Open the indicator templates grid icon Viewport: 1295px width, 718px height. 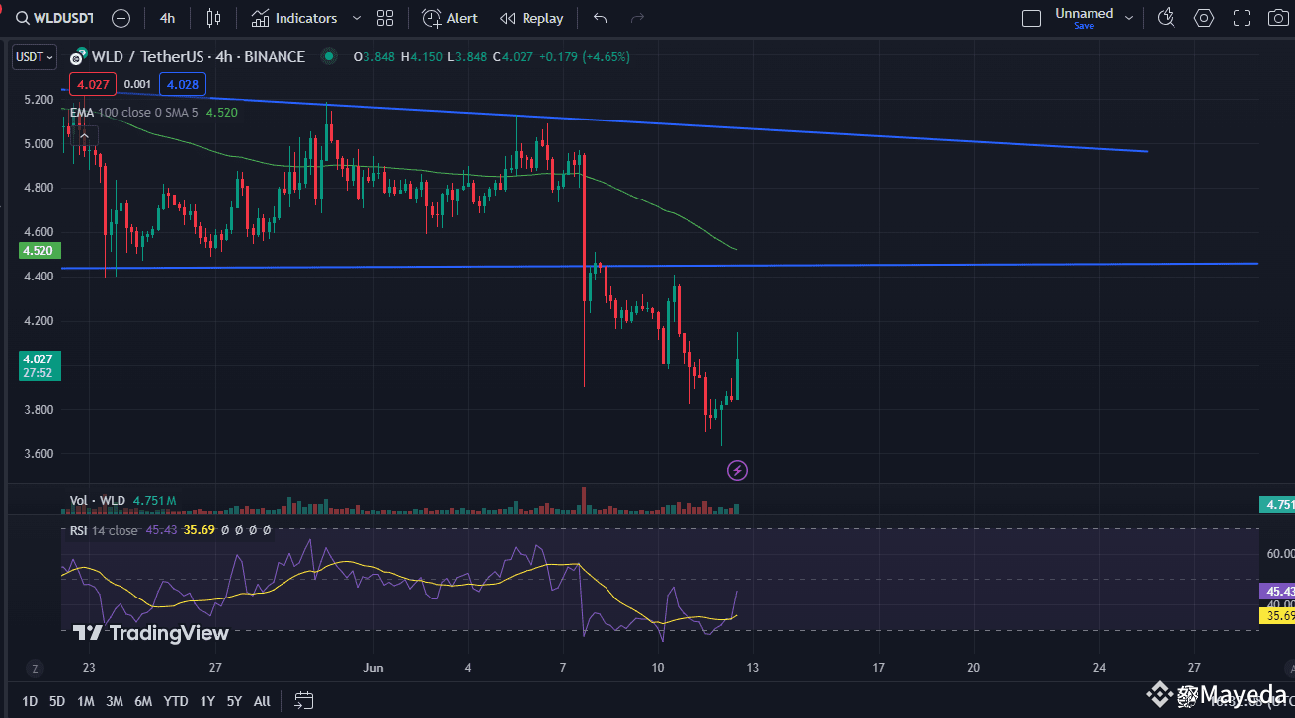[x=385, y=17]
